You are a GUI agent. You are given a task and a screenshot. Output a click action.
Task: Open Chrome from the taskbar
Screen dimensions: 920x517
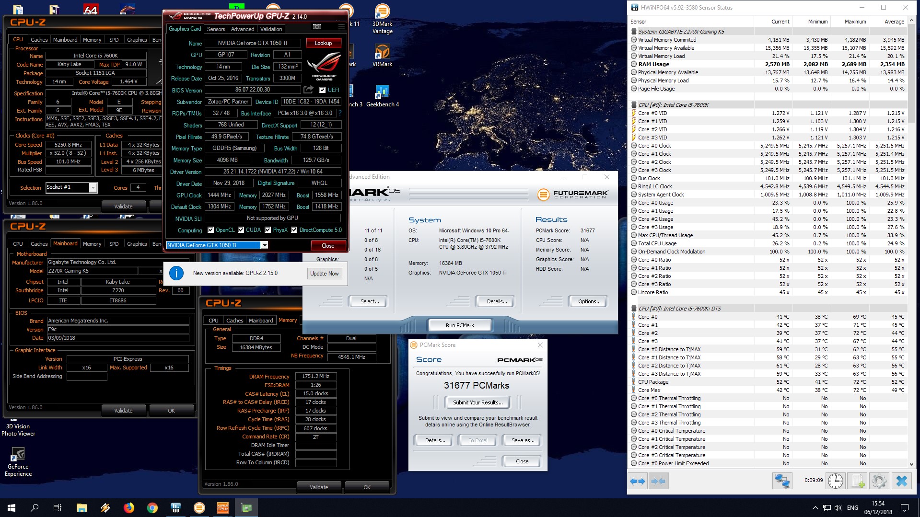pyautogui.click(x=152, y=507)
